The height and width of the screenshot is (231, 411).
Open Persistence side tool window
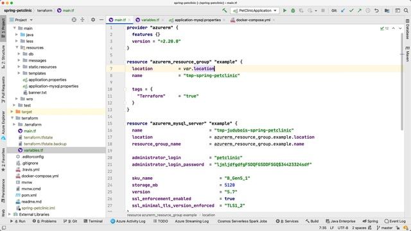3,191
